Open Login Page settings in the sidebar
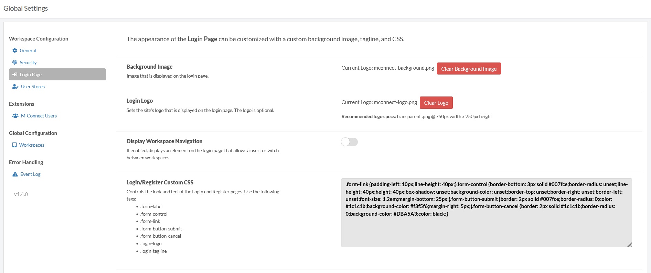Image resolution: width=651 pixels, height=273 pixels. (x=30, y=74)
